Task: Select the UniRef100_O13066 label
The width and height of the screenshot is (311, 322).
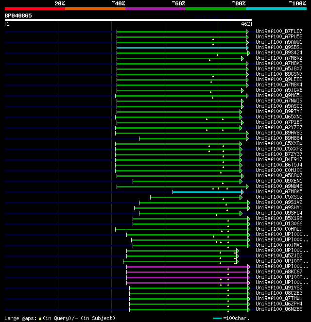Action: coord(279,223)
